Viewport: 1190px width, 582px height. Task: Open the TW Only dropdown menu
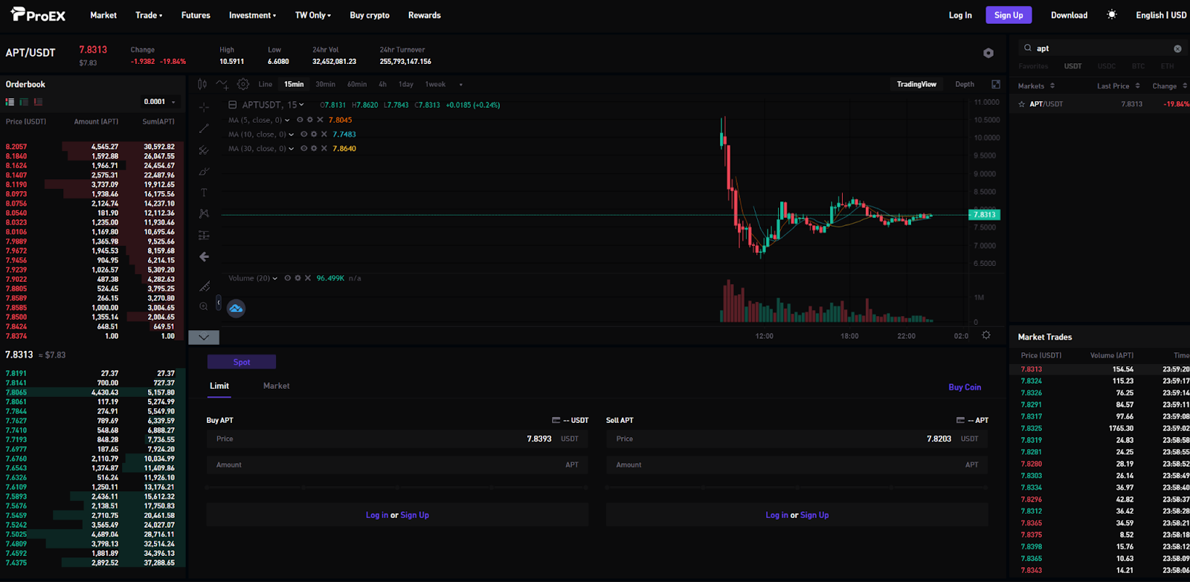(312, 15)
